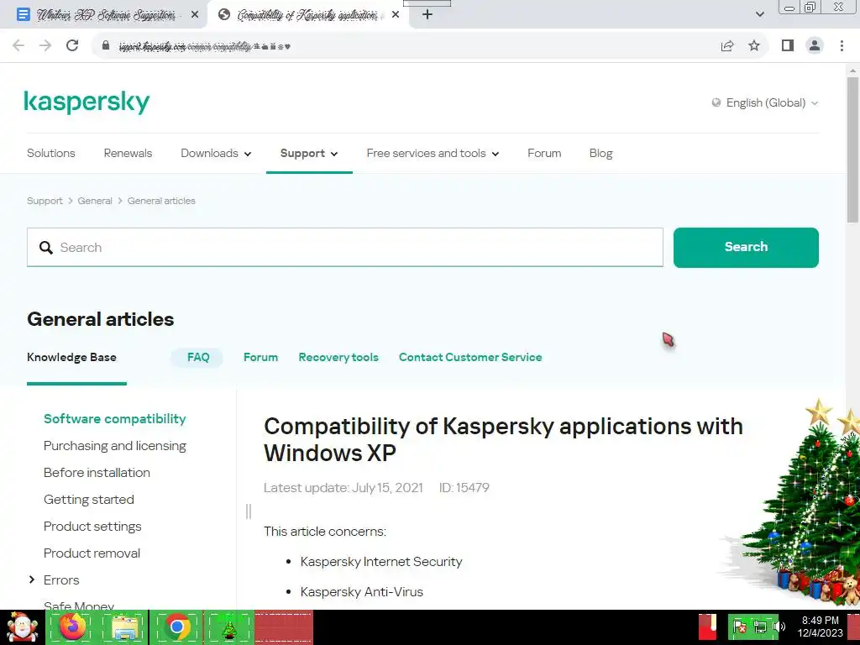Screen dimensions: 860x645
Task: Expand the Errors section chevron
Action: (31, 579)
